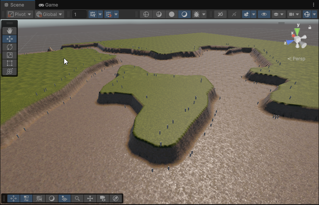Open Draw Modes overlay in bottom bar
Image resolution: width=319 pixels, height=205 pixels.
[52, 198]
